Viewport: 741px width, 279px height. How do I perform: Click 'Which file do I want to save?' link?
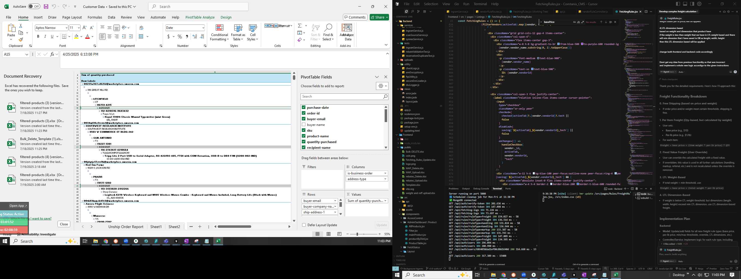point(31,218)
